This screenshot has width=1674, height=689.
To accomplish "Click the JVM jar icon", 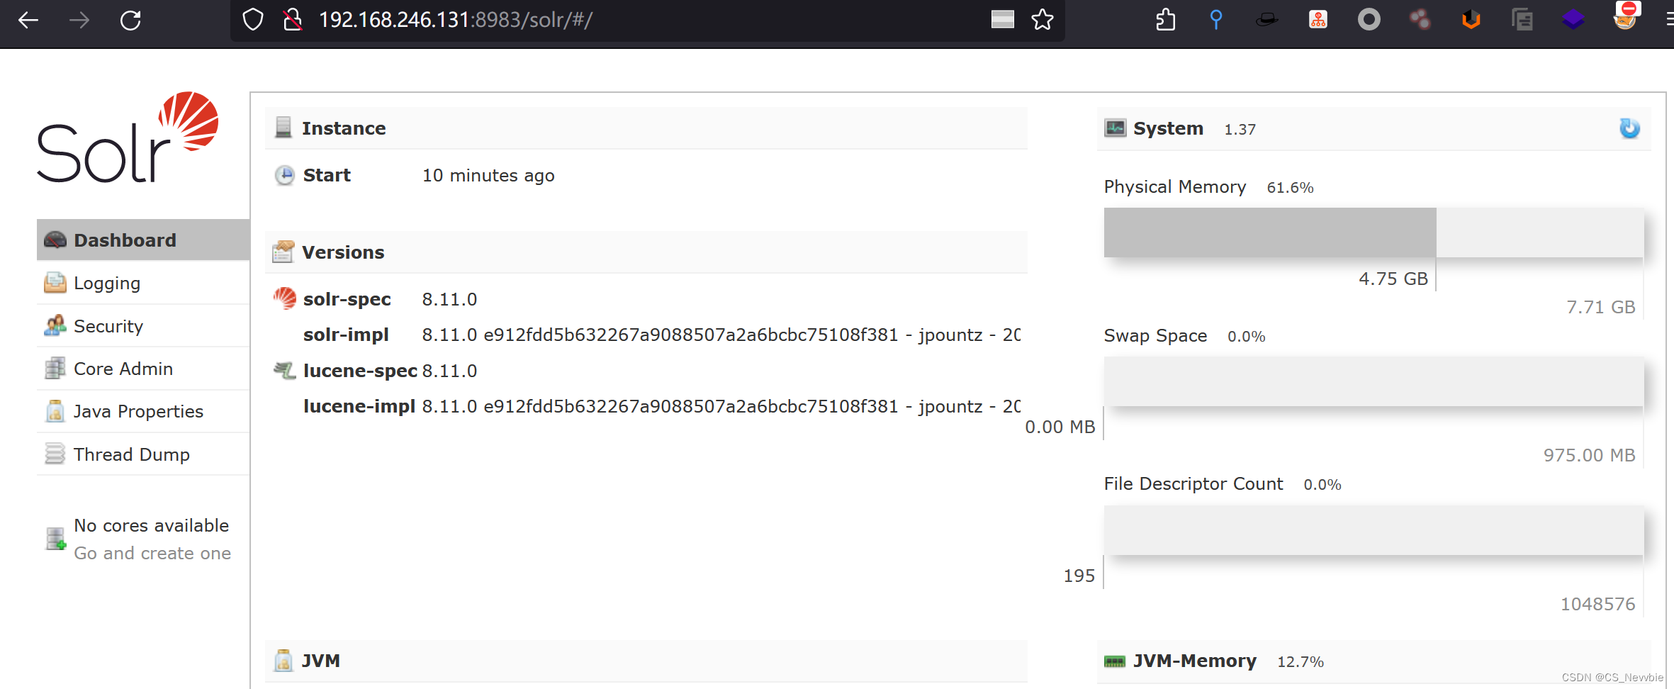I will click(x=283, y=660).
